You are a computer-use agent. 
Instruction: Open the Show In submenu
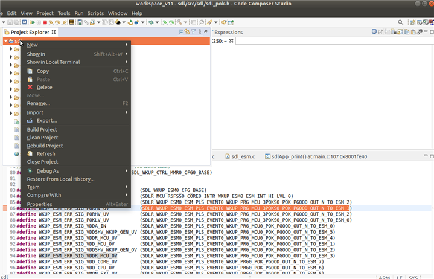(75, 54)
